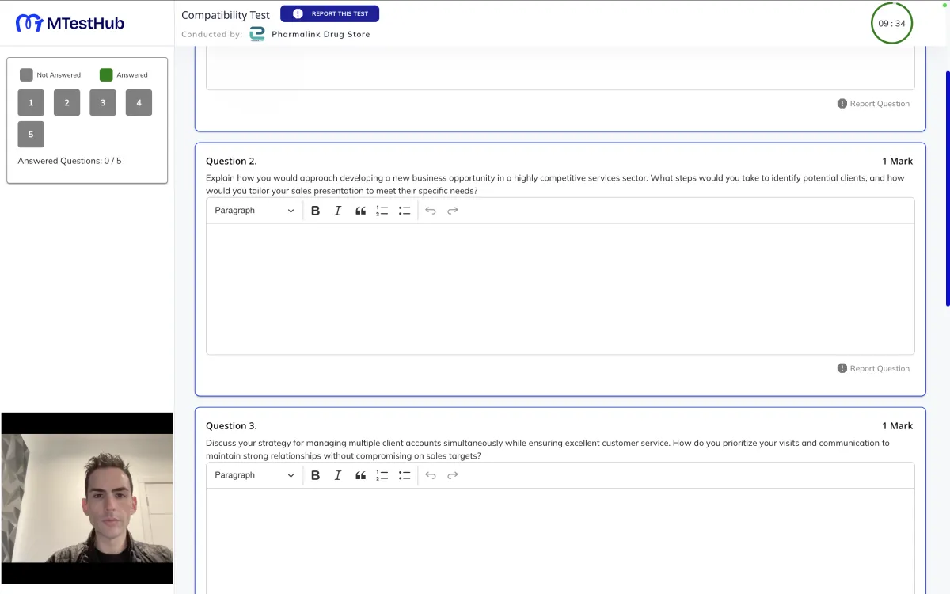Click the 'Conducted by:' label
The height and width of the screenshot is (594, 950).
point(212,34)
